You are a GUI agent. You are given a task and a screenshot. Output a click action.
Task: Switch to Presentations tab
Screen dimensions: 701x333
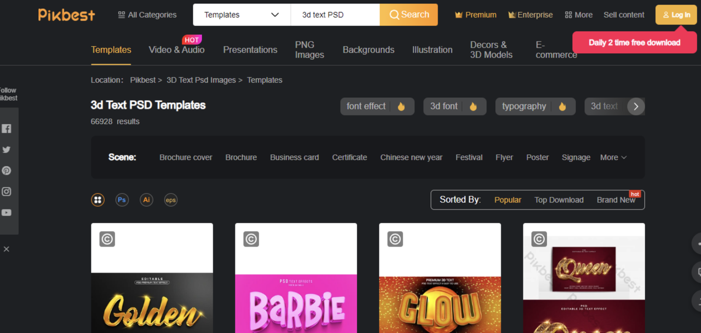tap(250, 50)
